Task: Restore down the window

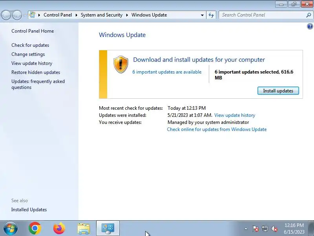Action: 294,4
